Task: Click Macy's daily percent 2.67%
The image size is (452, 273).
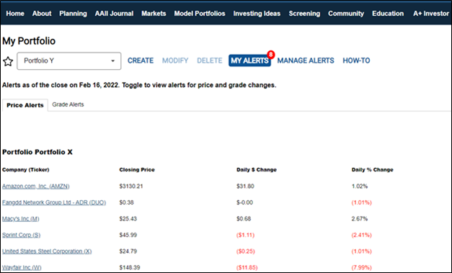Action: click(360, 219)
